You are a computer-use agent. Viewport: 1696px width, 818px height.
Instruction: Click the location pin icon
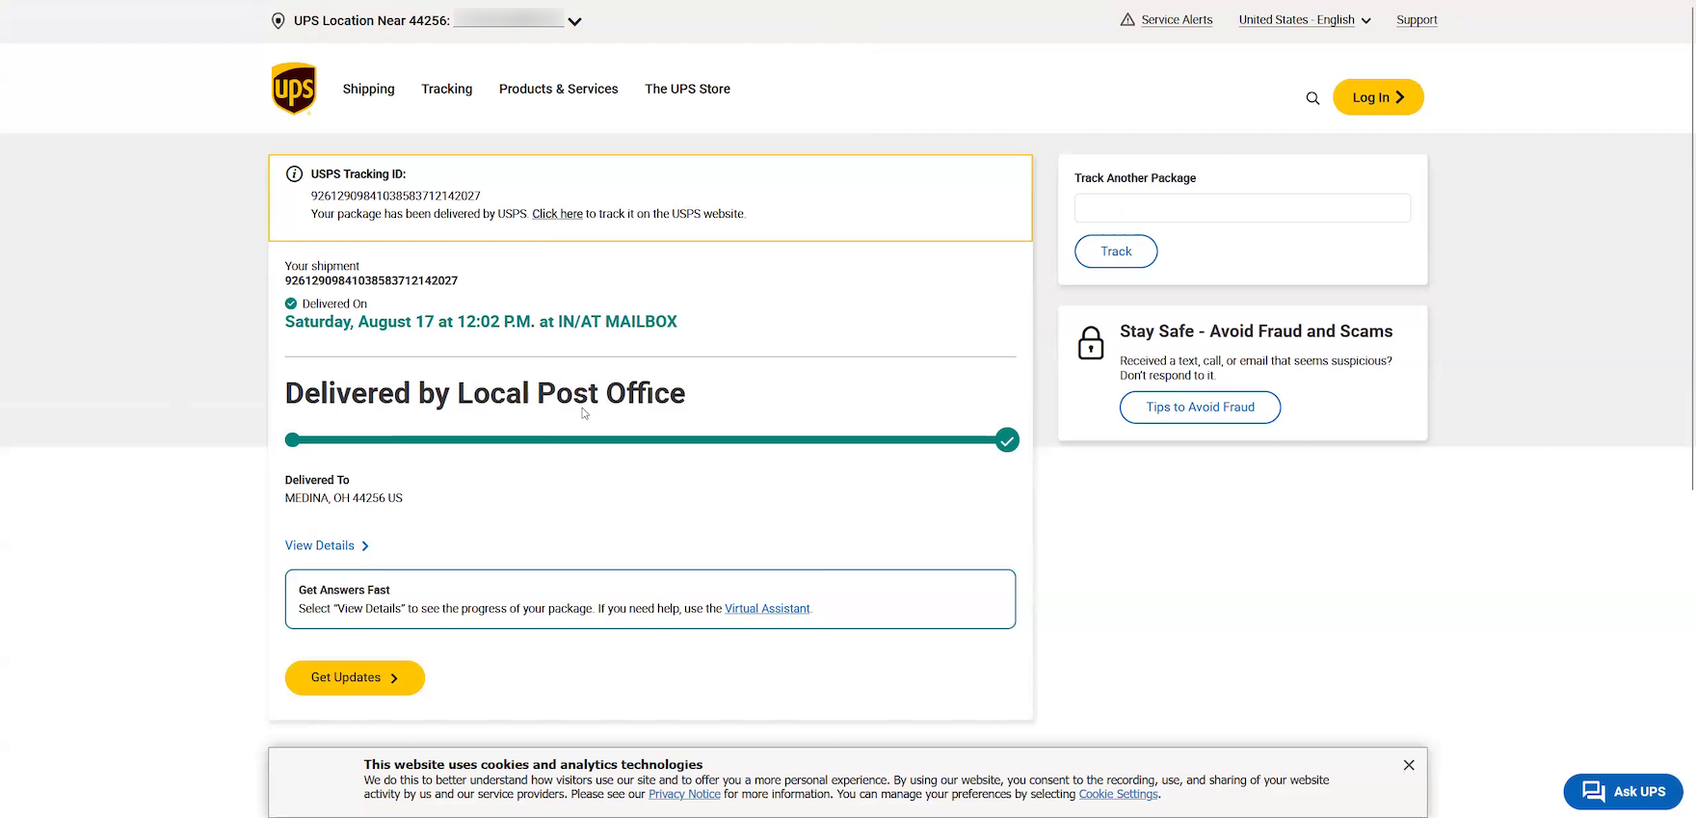[x=278, y=20]
